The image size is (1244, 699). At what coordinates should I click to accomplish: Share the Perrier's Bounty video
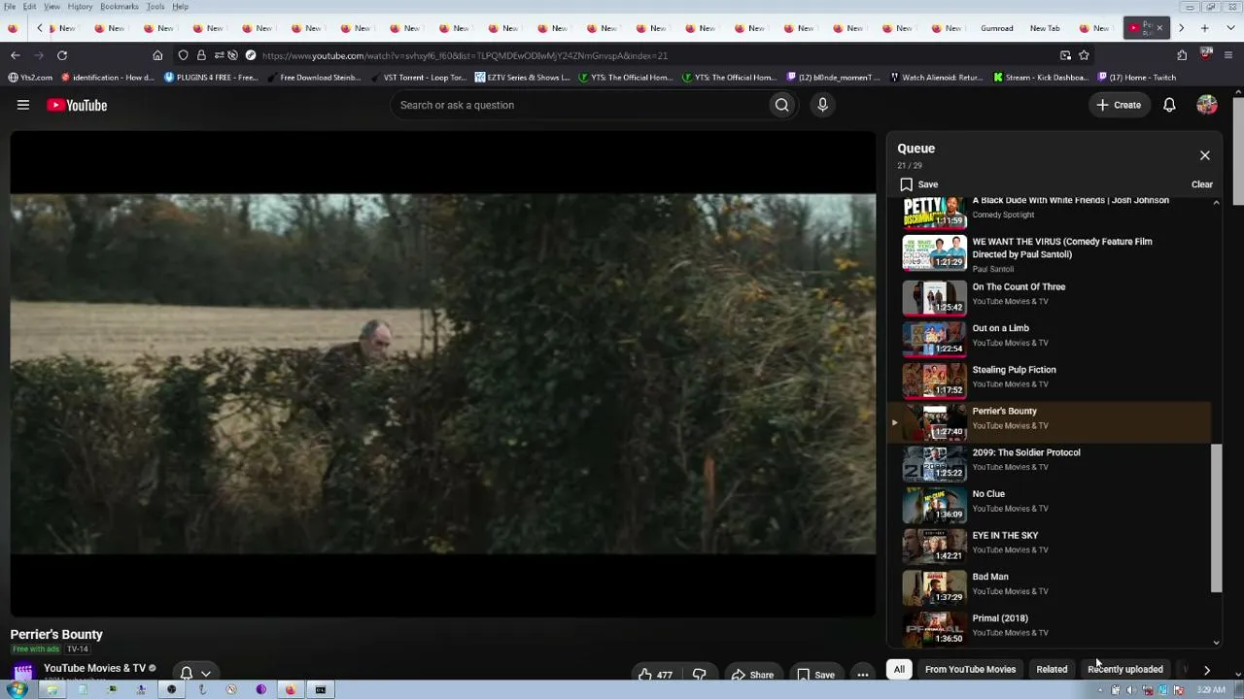tap(752, 675)
